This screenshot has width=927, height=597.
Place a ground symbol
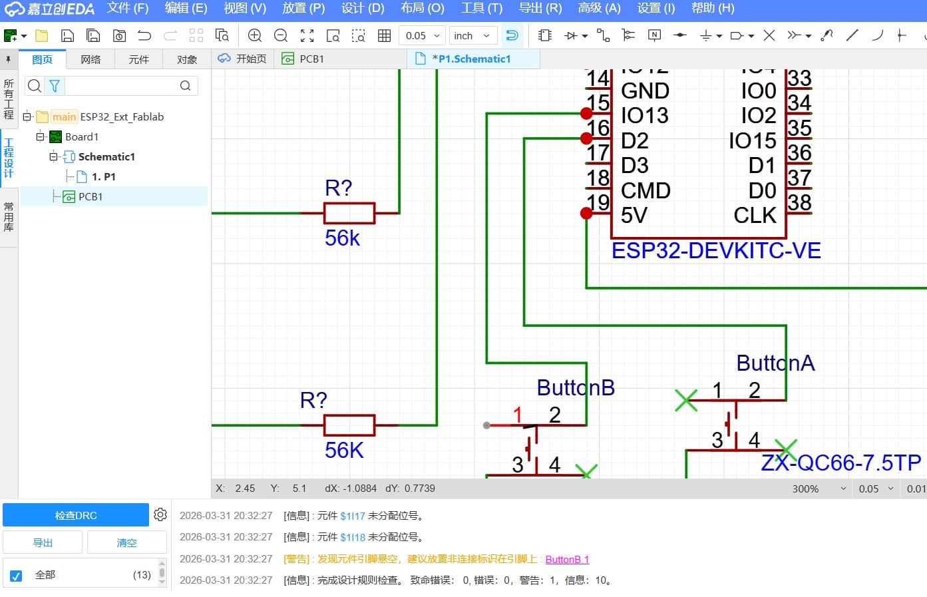click(706, 36)
